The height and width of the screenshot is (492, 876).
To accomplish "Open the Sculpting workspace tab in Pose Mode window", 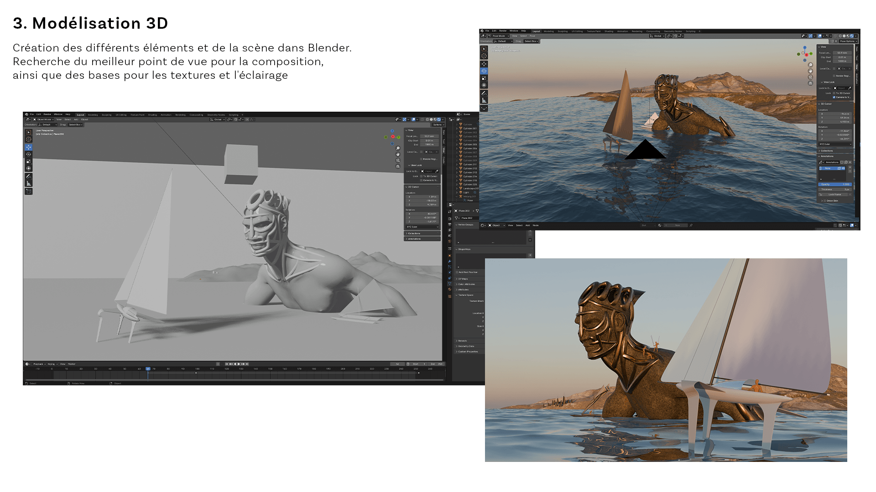I will tap(563, 31).
